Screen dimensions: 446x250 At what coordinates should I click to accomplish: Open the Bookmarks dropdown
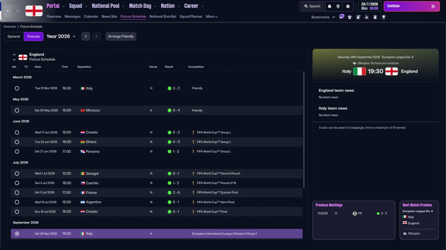pyautogui.click(x=323, y=17)
